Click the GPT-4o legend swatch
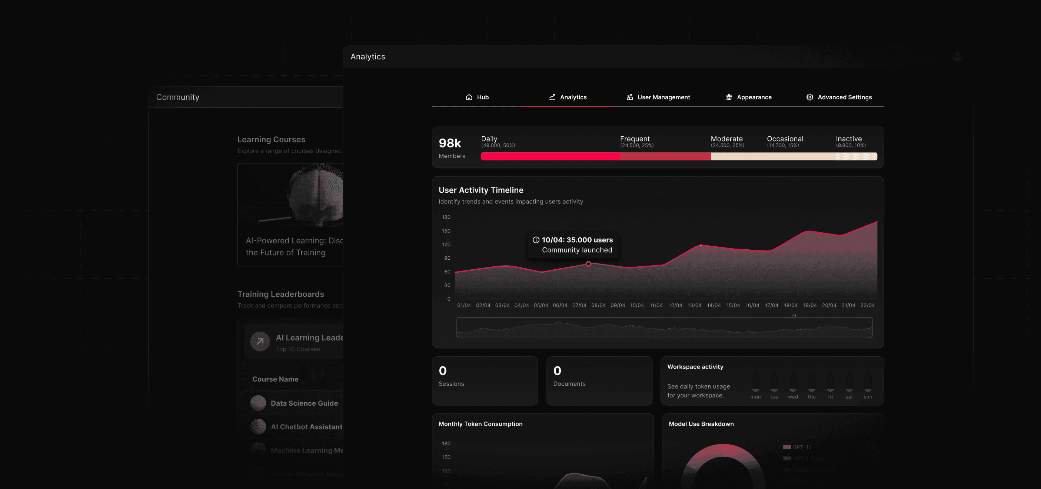Screen dimensions: 1041x489 (x=787, y=447)
